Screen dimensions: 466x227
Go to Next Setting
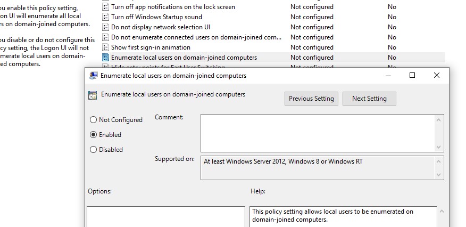[x=369, y=99]
